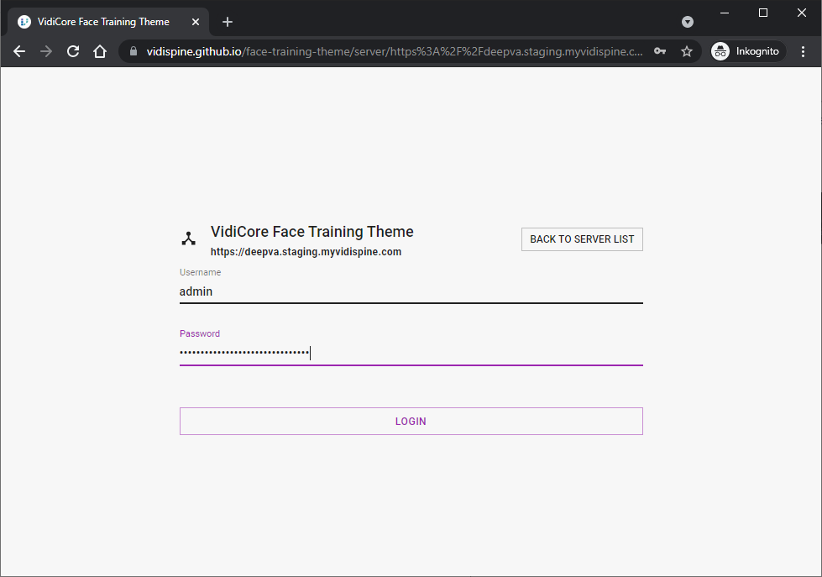
Task: View site info via the lock icon
Action: pyautogui.click(x=133, y=51)
